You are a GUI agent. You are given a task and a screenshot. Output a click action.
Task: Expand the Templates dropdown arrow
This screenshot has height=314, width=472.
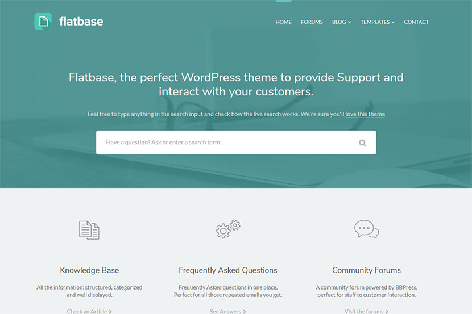(x=393, y=22)
